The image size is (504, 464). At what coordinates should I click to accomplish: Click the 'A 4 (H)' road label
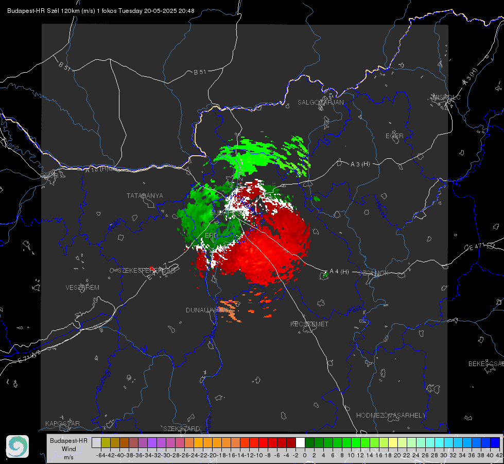click(339, 272)
